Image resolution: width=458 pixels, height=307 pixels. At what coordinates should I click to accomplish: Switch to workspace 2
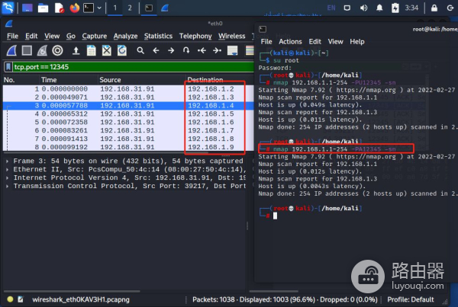point(129,8)
